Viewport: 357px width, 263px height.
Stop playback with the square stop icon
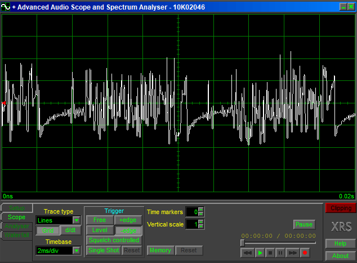click(270, 253)
